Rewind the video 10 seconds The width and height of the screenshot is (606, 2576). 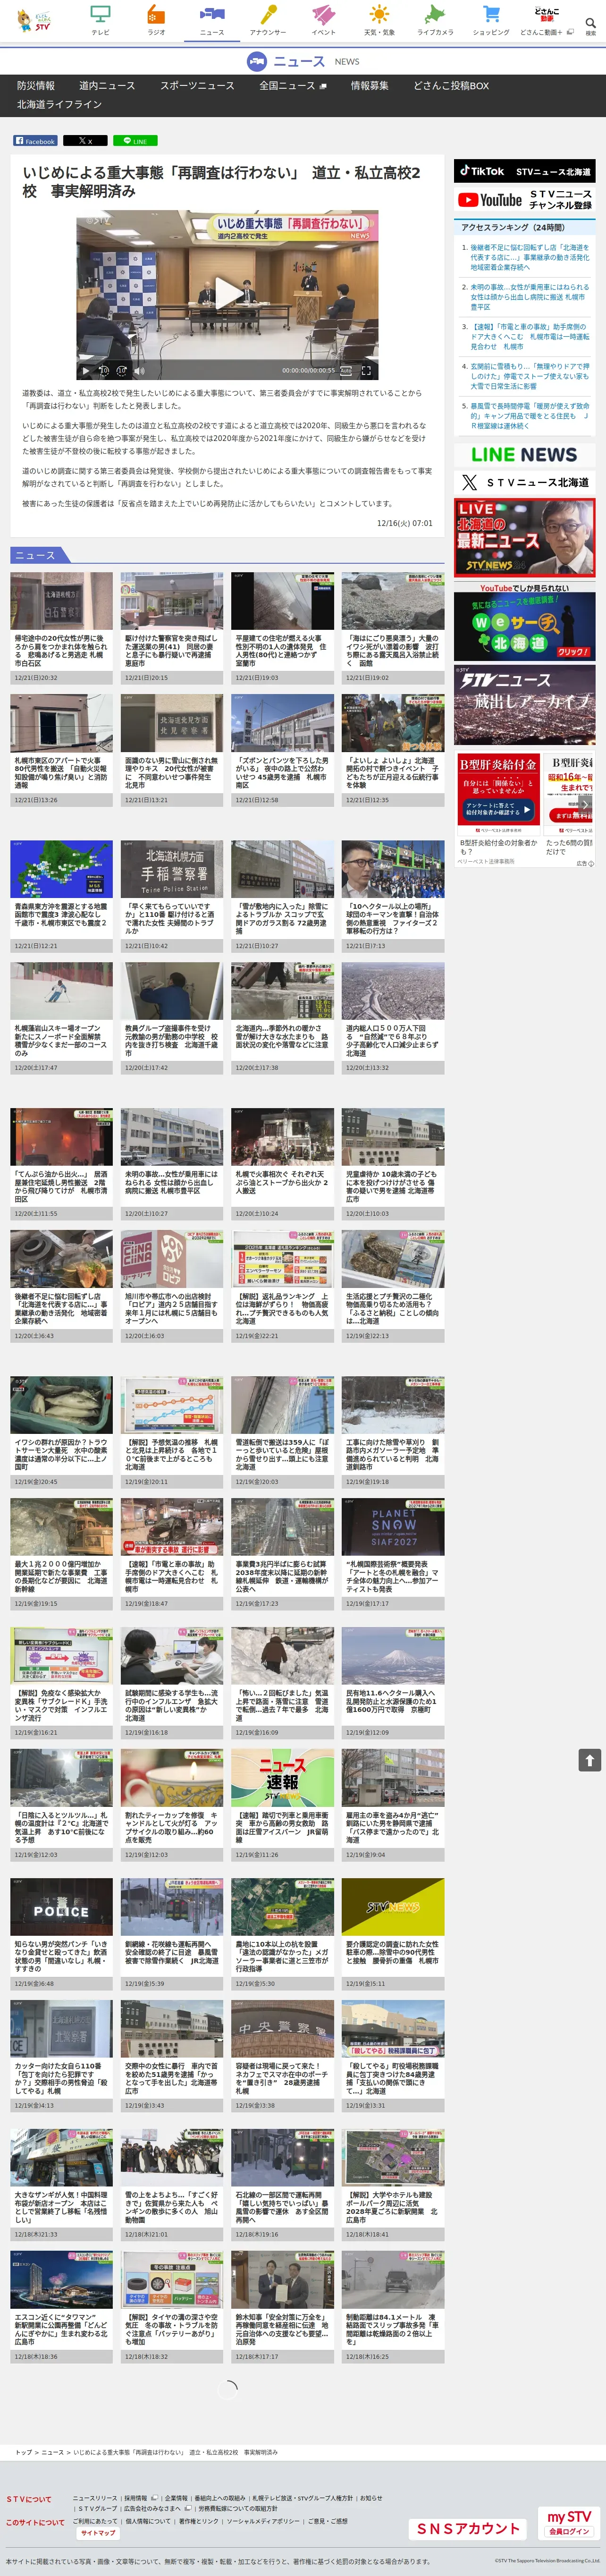click(x=104, y=370)
